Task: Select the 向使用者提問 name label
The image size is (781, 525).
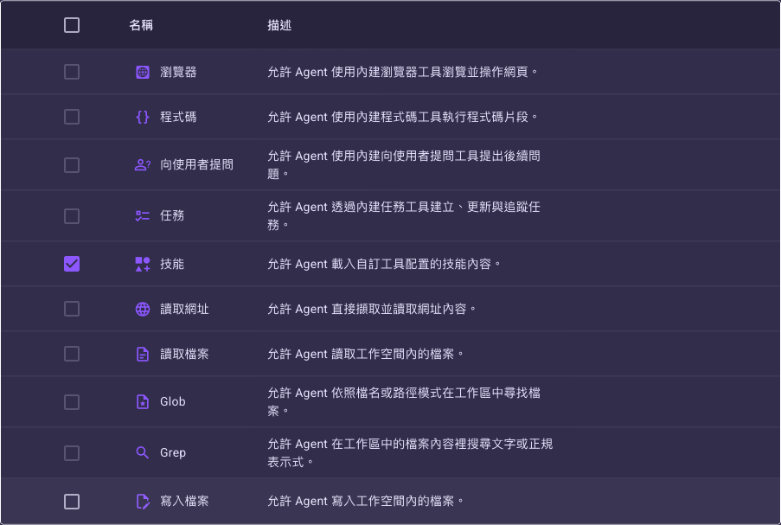Action: pos(196,165)
